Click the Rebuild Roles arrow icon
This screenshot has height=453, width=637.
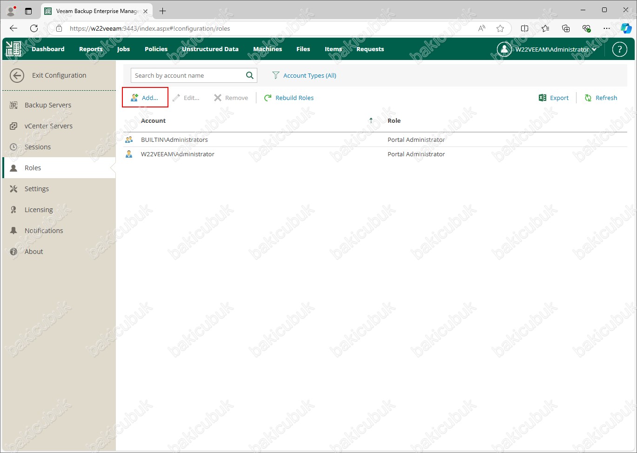tap(268, 98)
